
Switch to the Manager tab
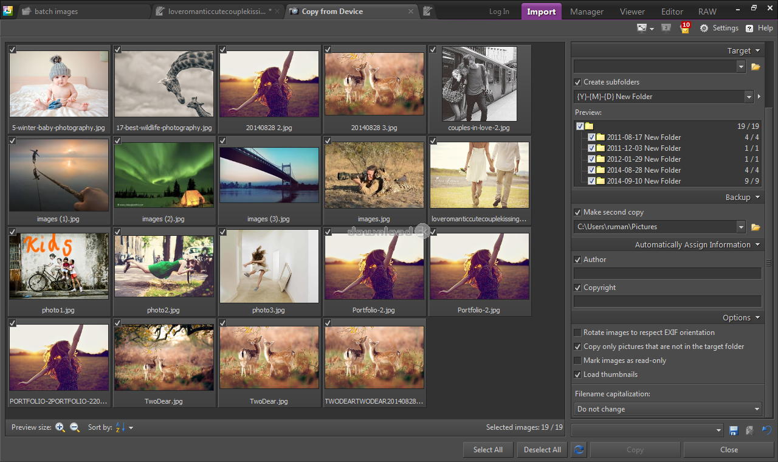click(x=587, y=12)
